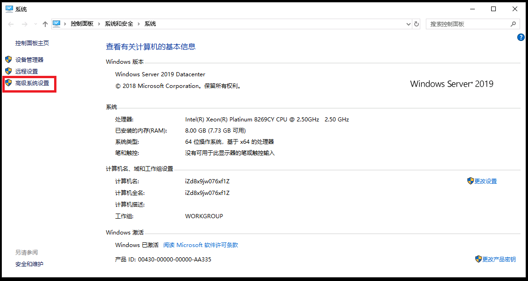Expand the chevron after 控制面板 in the breadcrumb

(x=99, y=24)
